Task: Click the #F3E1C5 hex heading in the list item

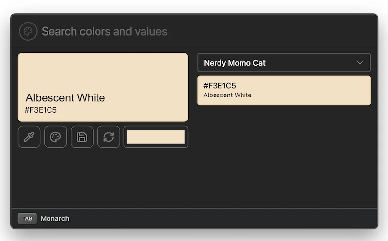Action: [219, 86]
